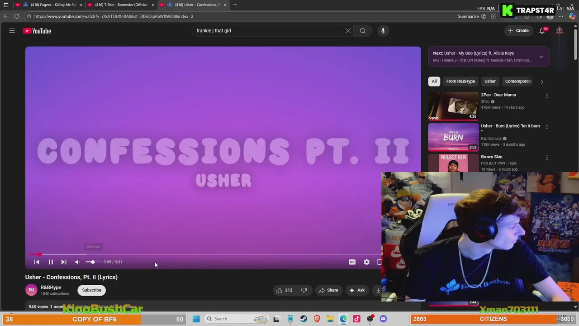Switch to Fugees - Killing Me Softly tab
This screenshot has height=326, width=579.
click(x=50, y=5)
